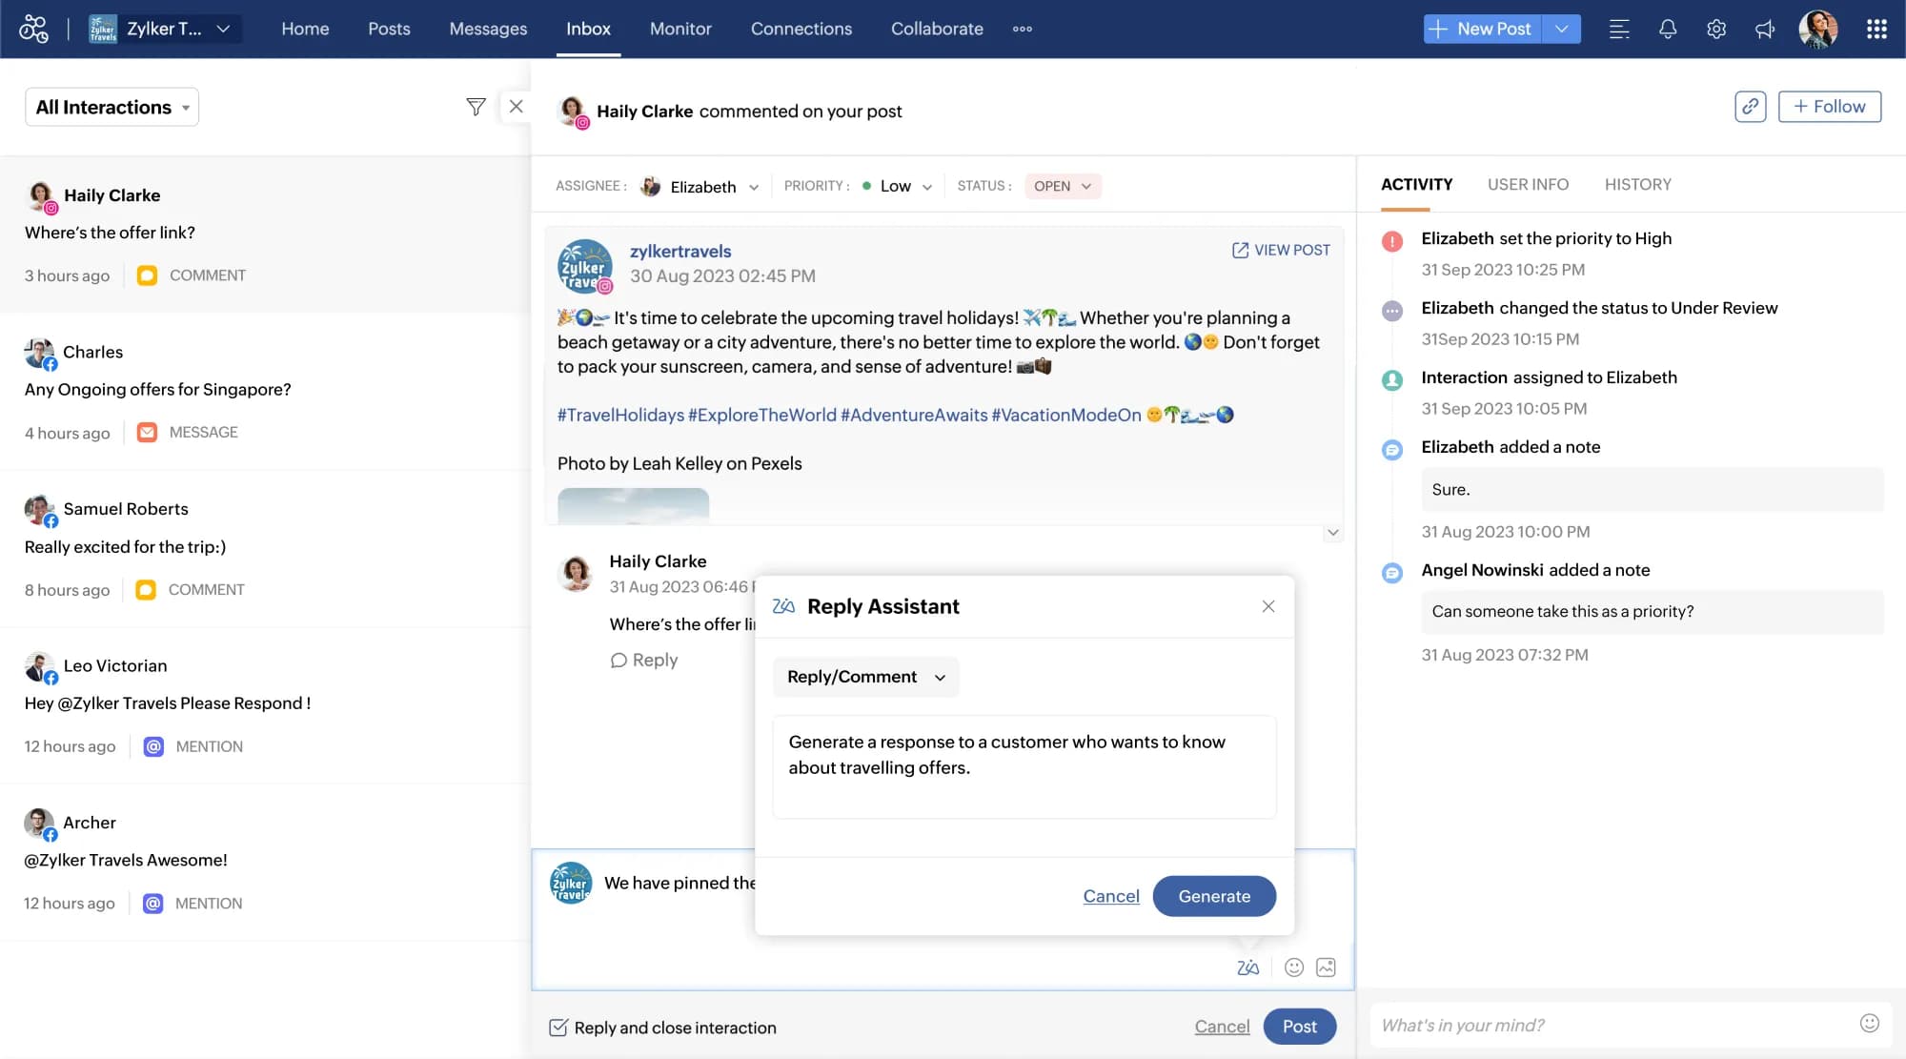Viewport: 1906px width, 1059px height.
Task: Click the notifications bell icon
Action: pyautogui.click(x=1668, y=29)
